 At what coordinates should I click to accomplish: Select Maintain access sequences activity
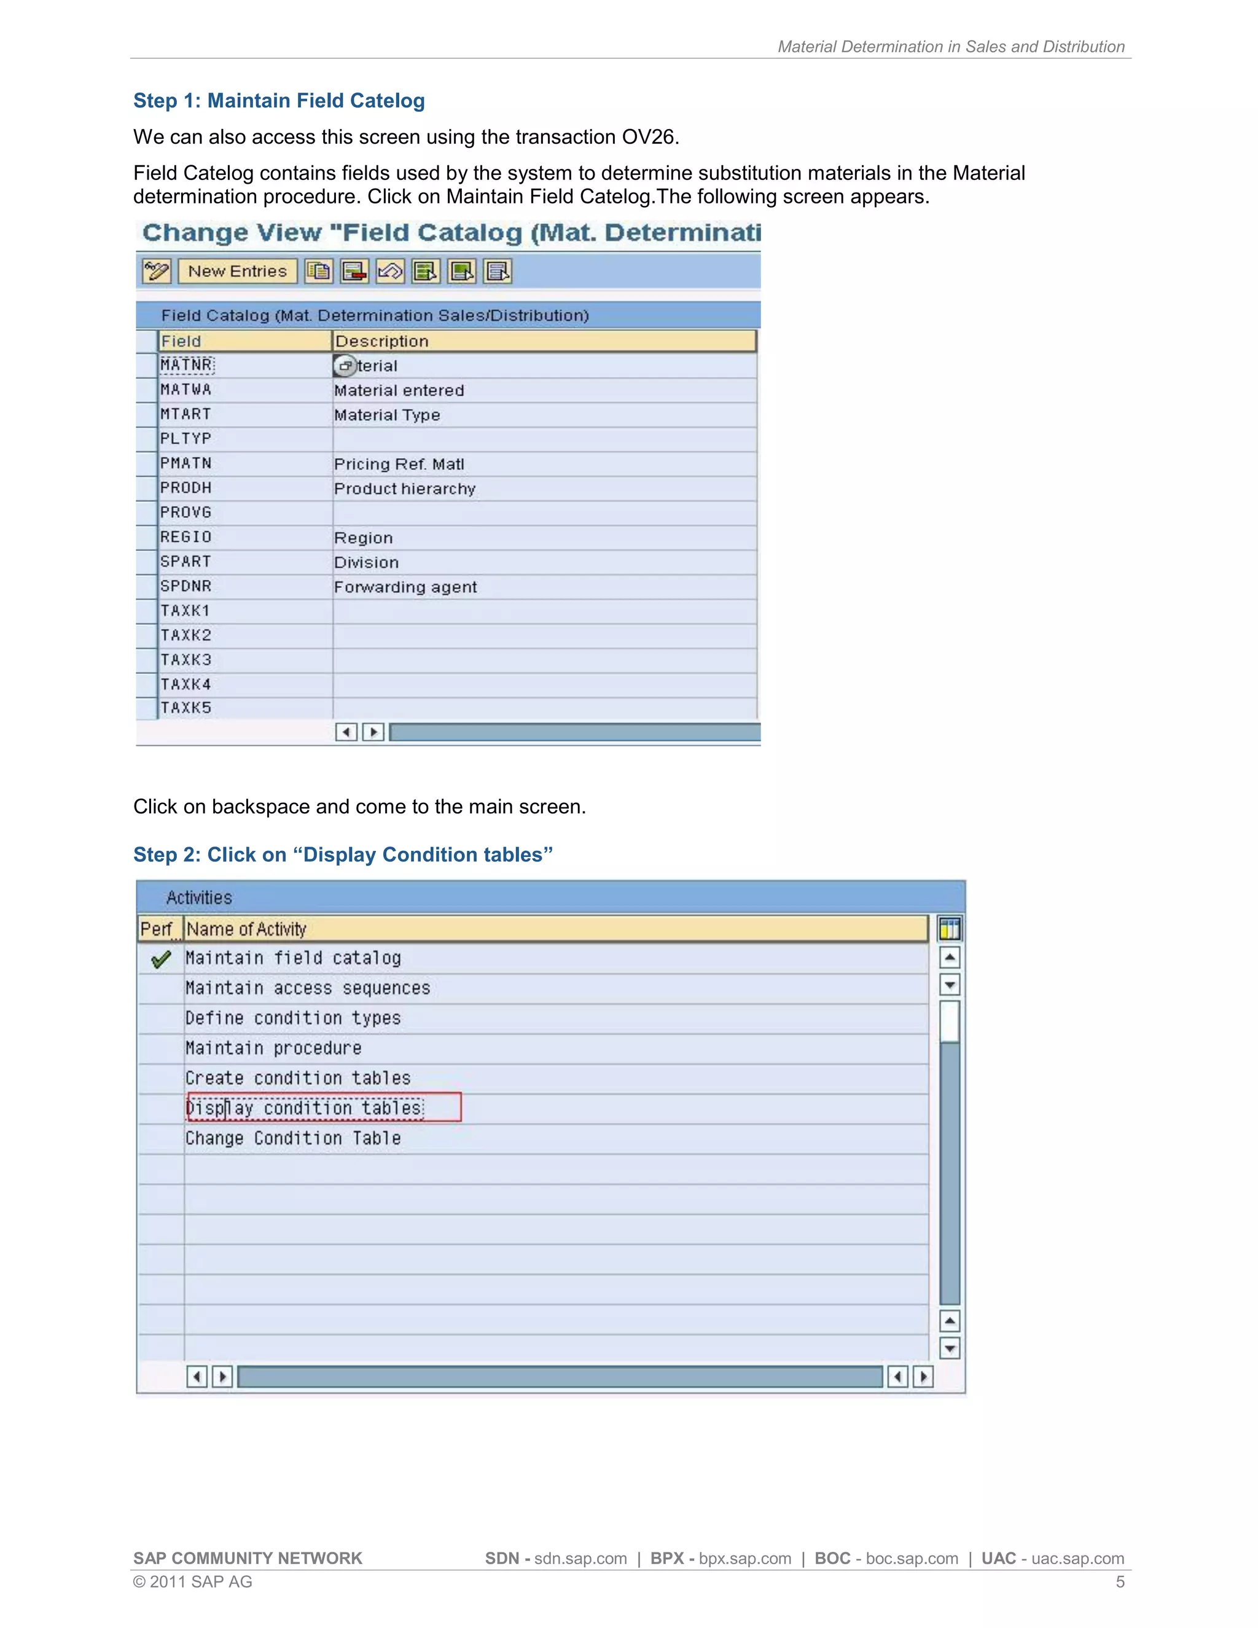[x=308, y=988]
